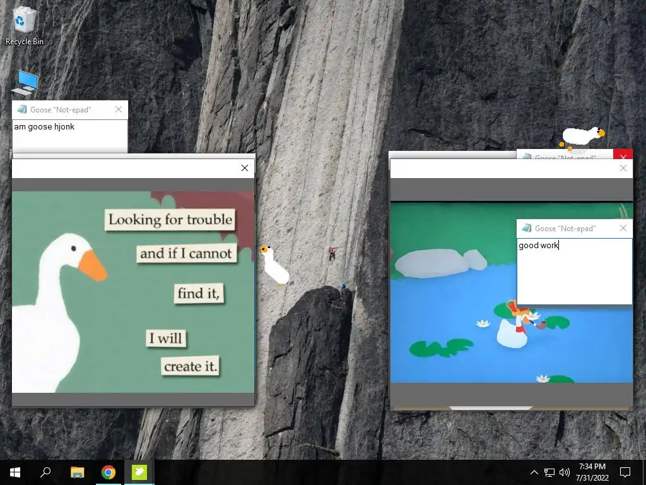Open taskbar search magnifier

[45, 472]
